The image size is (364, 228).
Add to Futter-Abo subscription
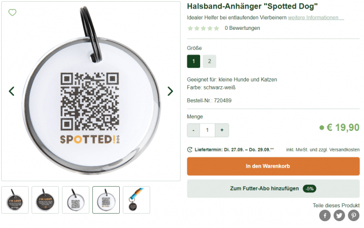pyautogui.click(x=273, y=188)
